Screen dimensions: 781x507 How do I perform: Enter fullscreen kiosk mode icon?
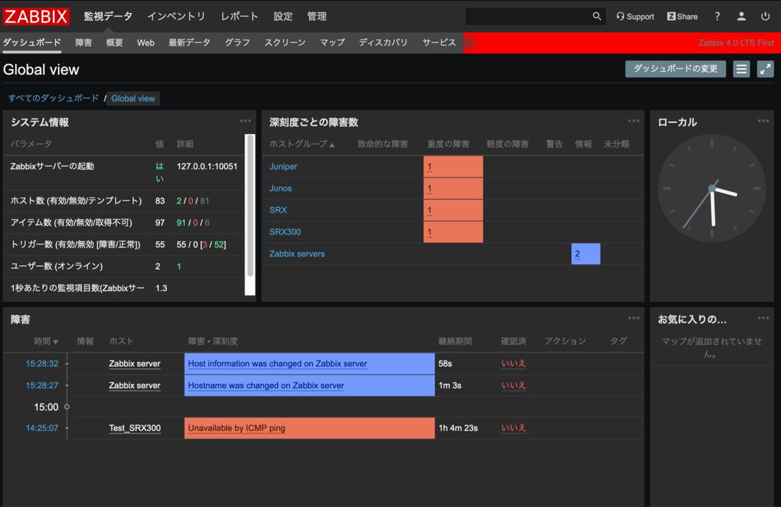point(765,69)
